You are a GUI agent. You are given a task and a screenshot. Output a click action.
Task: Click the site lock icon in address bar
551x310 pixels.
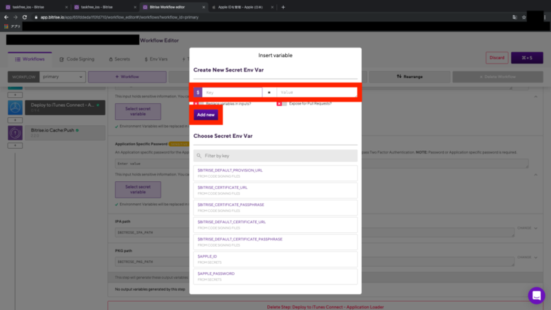coord(36,17)
